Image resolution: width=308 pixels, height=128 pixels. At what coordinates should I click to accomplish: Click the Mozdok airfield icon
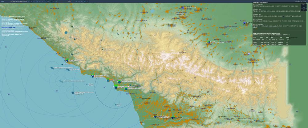click(x=244, y=23)
